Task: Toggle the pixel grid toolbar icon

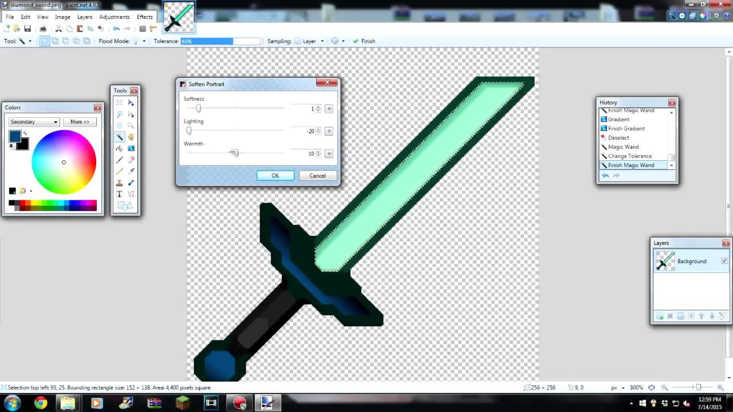Action: pyautogui.click(x=143, y=29)
